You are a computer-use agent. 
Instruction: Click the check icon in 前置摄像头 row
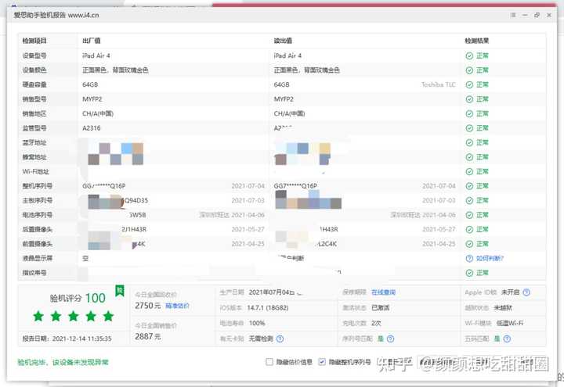[469, 244]
